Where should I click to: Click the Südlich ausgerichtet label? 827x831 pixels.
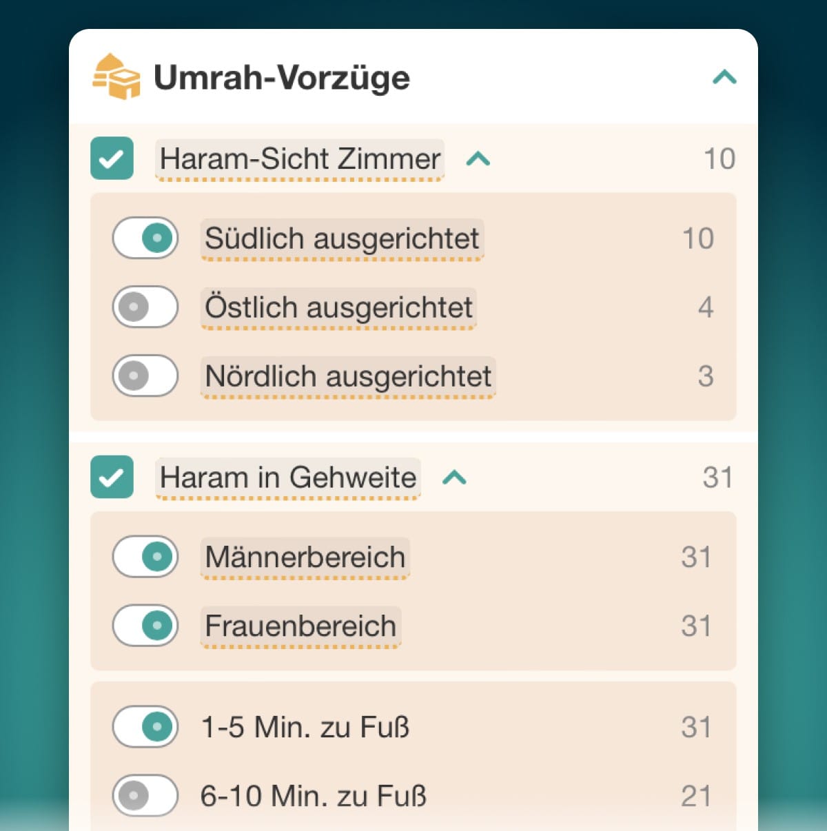coord(342,238)
